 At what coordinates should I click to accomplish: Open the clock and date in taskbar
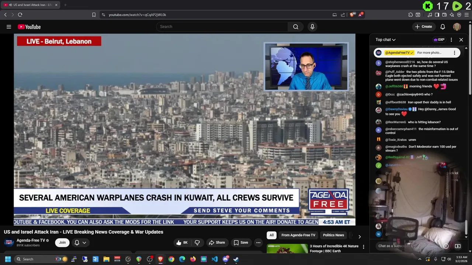(x=461, y=259)
